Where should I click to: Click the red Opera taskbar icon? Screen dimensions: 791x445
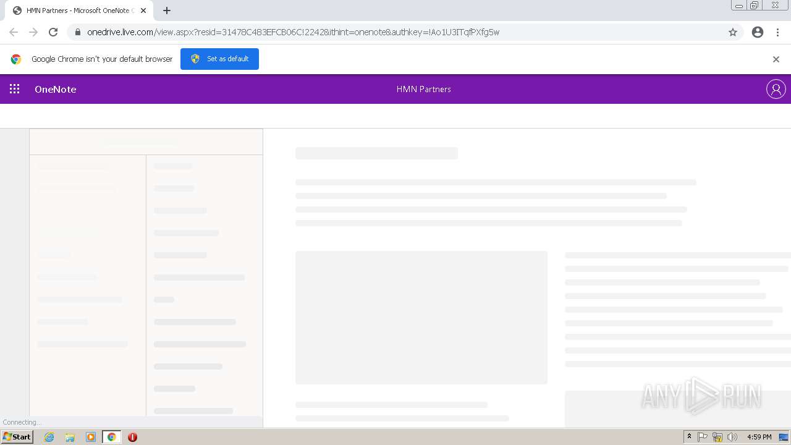pyautogui.click(x=132, y=437)
